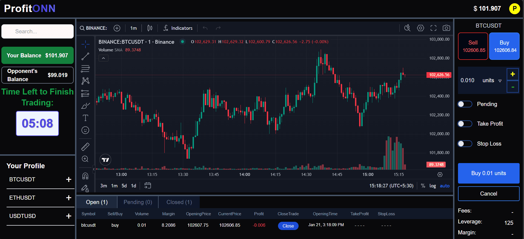Decrease units with the minus stepper
Image resolution: width=524 pixels, height=239 pixels.
pyautogui.click(x=512, y=87)
